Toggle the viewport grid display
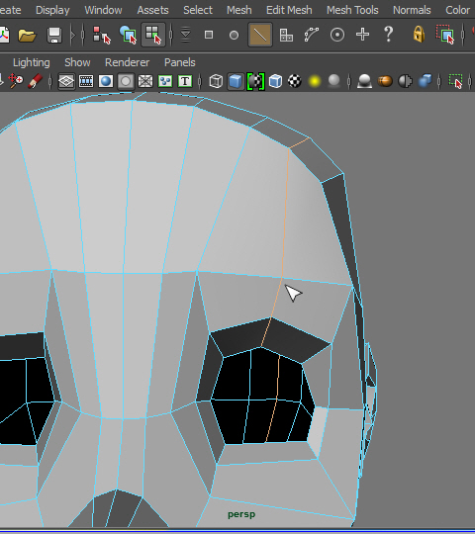Viewport: 475px width, 534px height. (x=66, y=81)
